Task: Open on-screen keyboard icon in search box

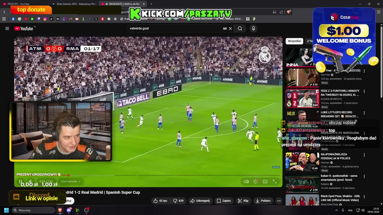Action: click(225, 28)
